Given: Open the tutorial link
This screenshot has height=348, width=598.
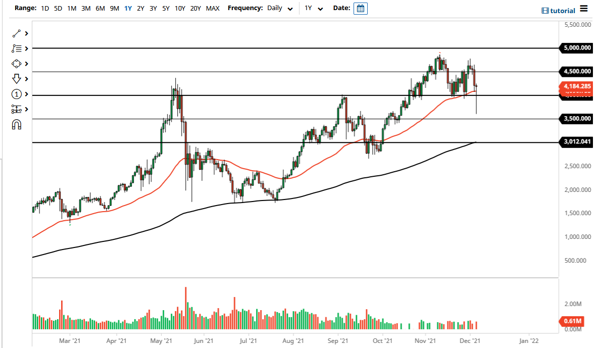Looking at the screenshot, I should [x=563, y=10].
